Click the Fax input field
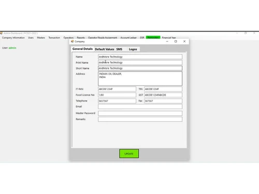 pos(163,101)
